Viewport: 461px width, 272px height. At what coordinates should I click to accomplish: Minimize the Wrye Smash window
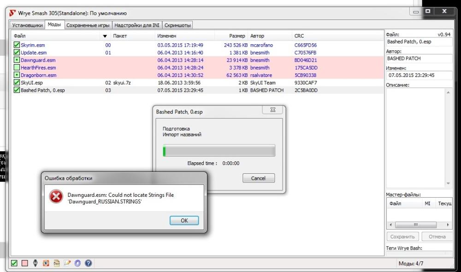tap(416, 12)
